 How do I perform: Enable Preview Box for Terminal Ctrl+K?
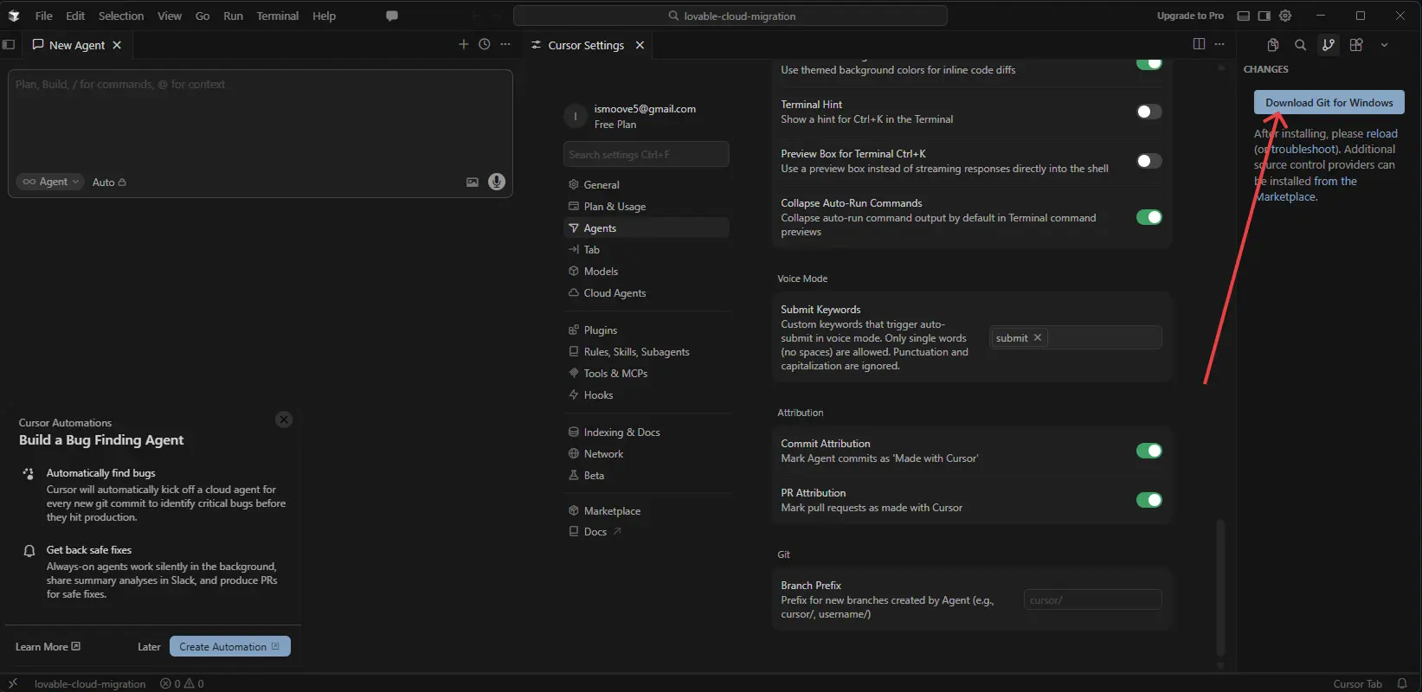1149,161
